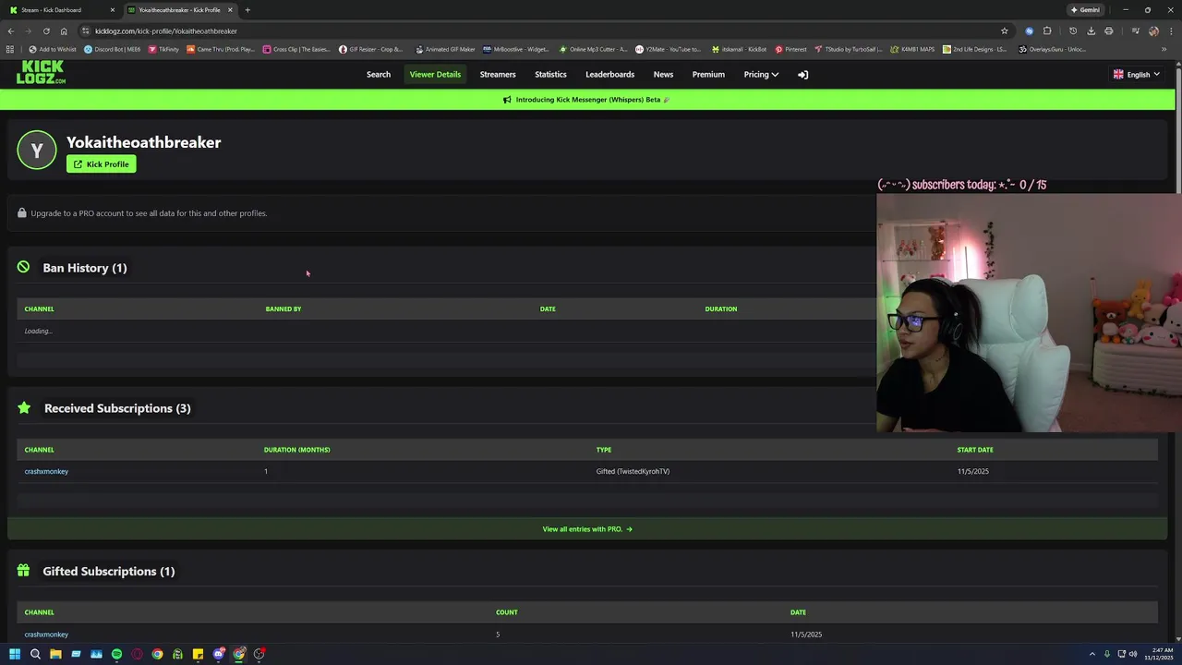Open the browser extensions puzzle icon
1182x665 pixels.
click(1047, 30)
